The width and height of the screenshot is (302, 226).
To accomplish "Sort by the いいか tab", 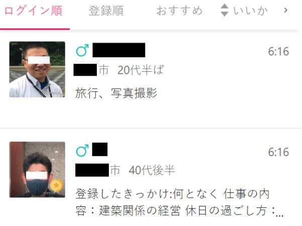I will 250,11.
